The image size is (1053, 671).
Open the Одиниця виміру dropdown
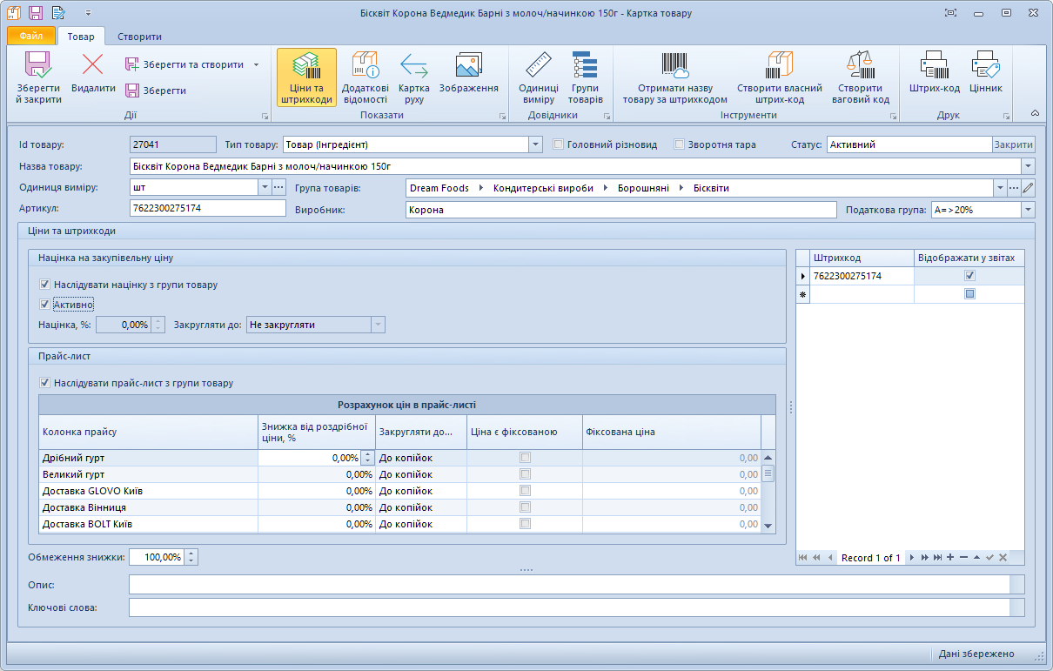coord(265,187)
